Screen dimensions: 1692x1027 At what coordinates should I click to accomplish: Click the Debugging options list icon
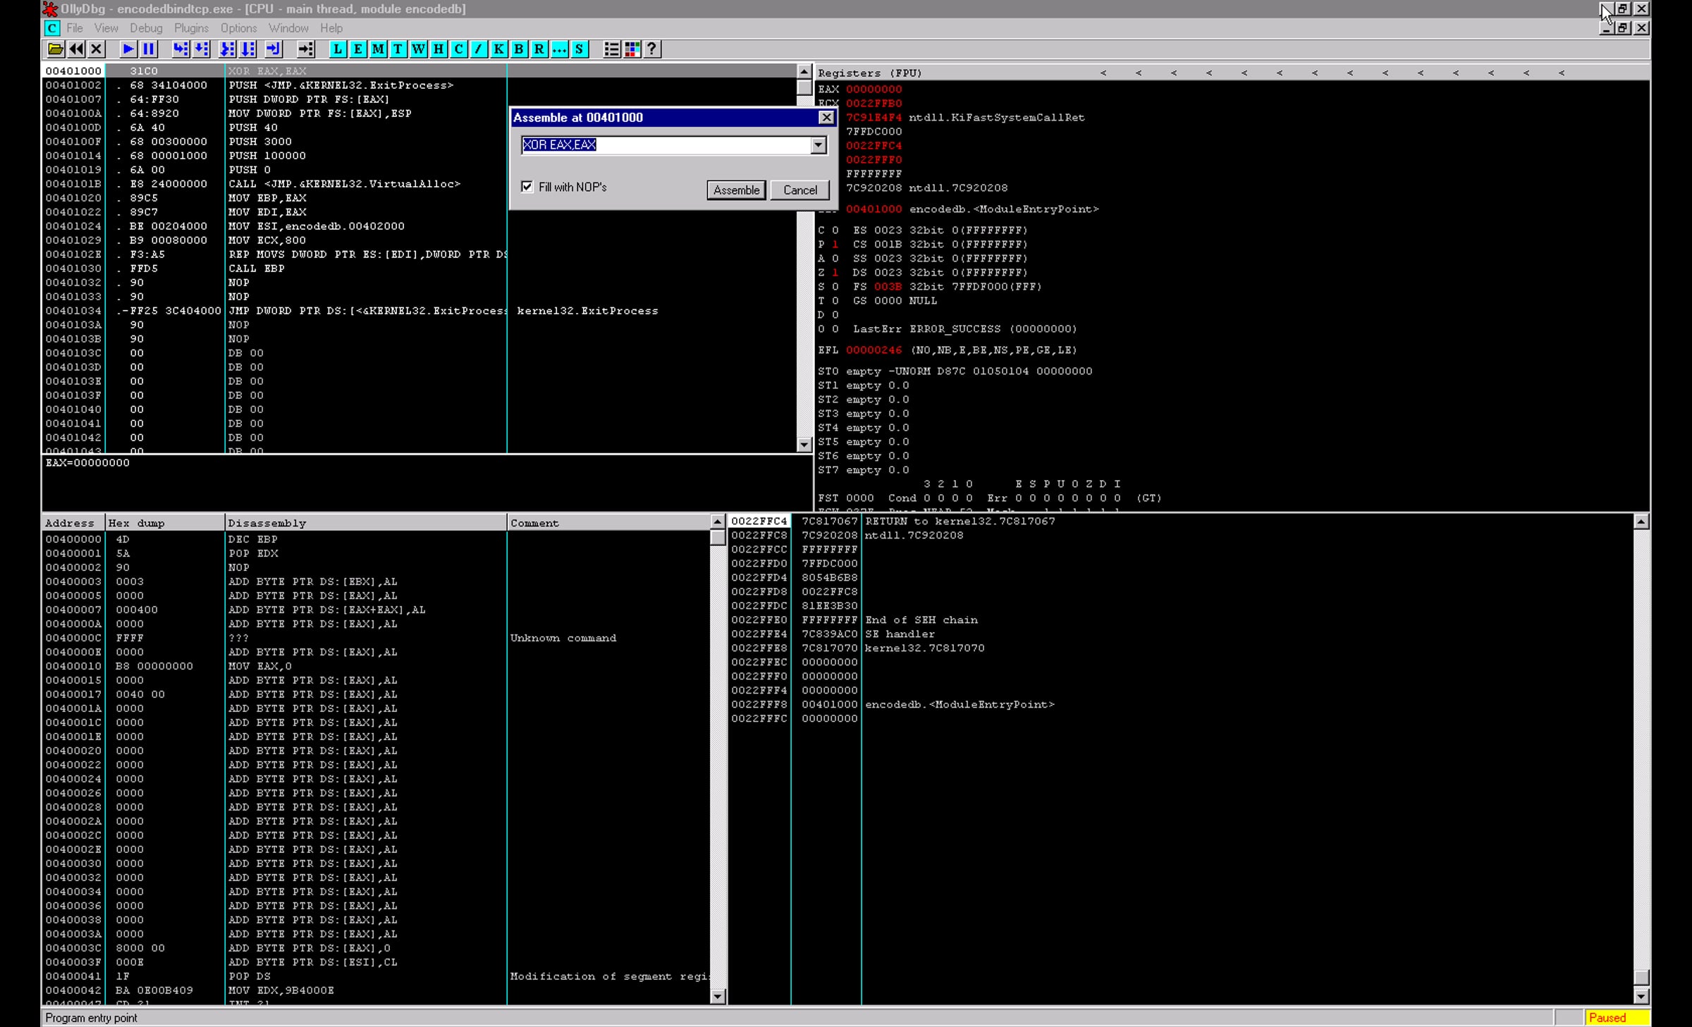(x=611, y=49)
